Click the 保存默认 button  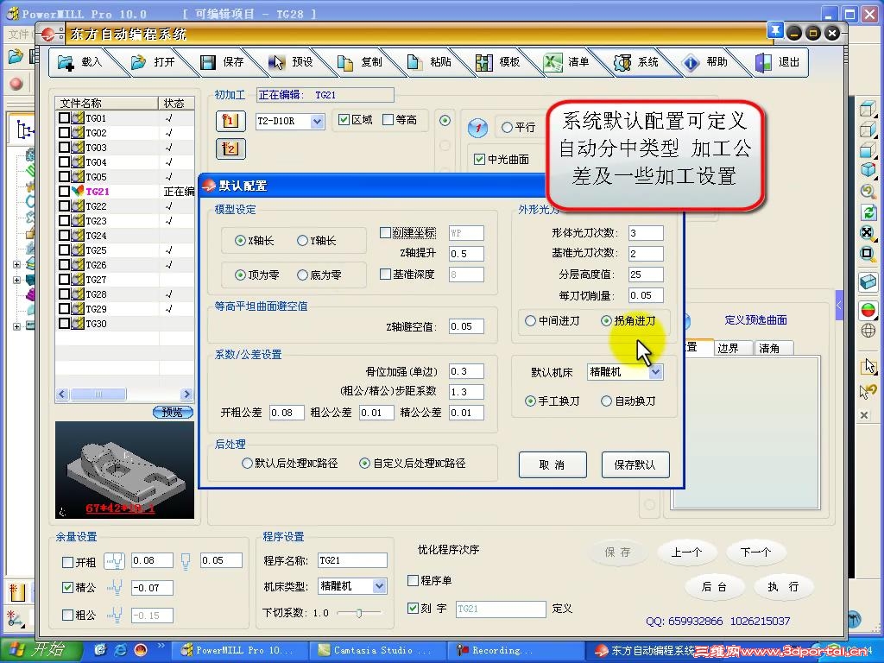635,464
